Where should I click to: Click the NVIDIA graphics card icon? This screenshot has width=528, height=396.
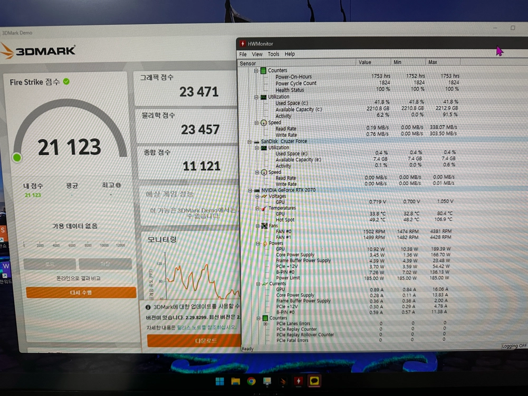coord(257,191)
